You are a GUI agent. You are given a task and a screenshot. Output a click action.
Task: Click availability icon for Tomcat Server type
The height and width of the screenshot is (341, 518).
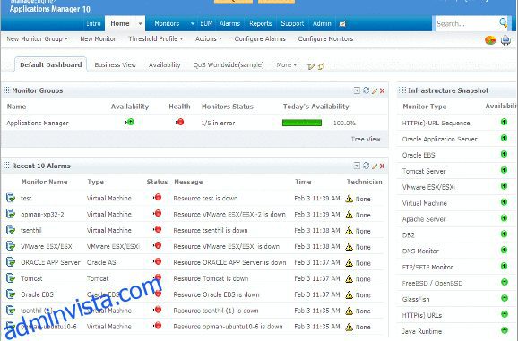(504, 170)
